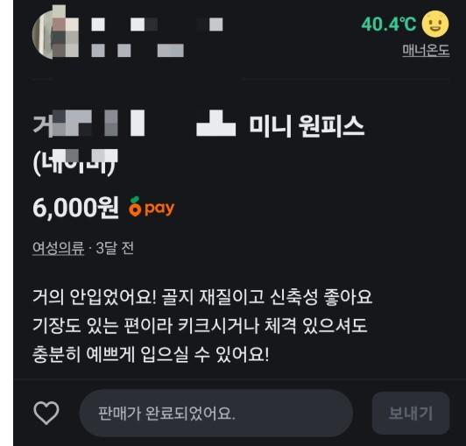Click the blurred seller neighborhood text

pyautogui.click(x=138, y=50)
